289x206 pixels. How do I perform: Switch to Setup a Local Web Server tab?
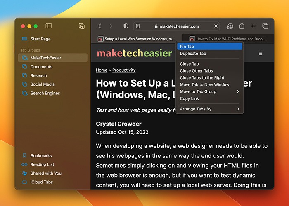pos(136,39)
